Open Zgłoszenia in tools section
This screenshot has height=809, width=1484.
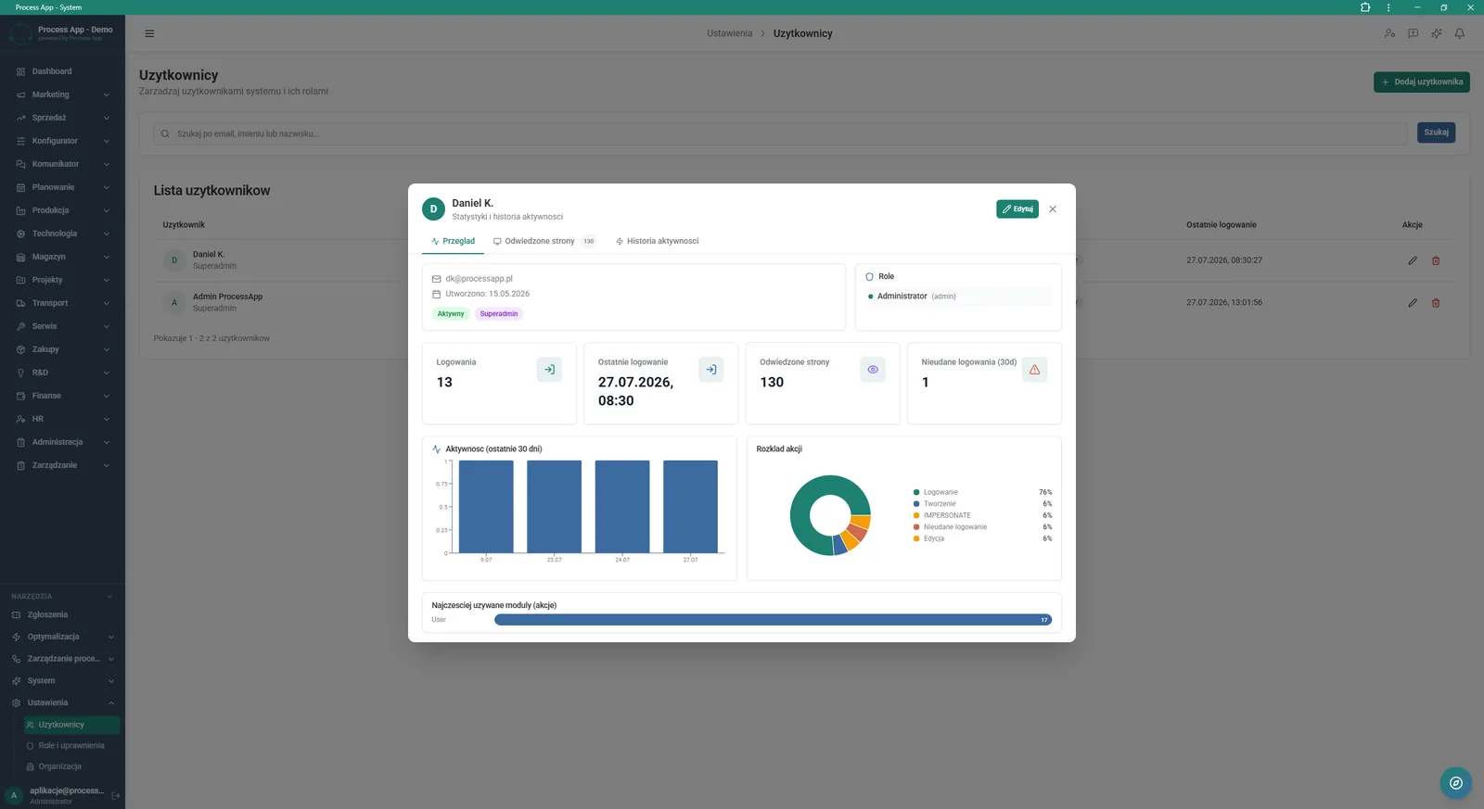[x=62, y=614]
